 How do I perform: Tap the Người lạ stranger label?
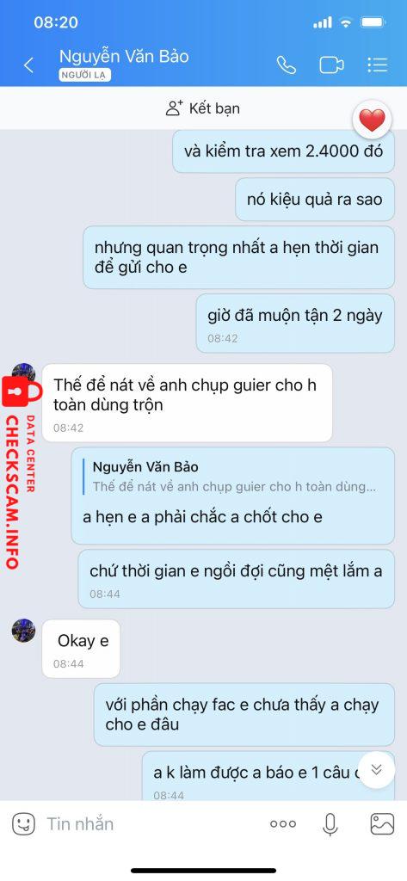(x=85, y=76)
